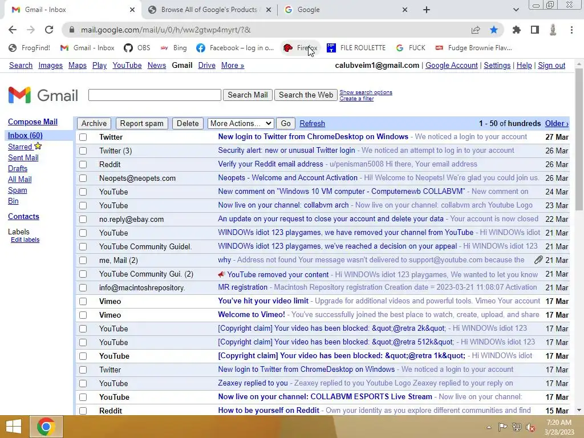Viewport: 584px width, 438px height.
Task: Open the Inbox (60) folder
Action: click(25, 135)
